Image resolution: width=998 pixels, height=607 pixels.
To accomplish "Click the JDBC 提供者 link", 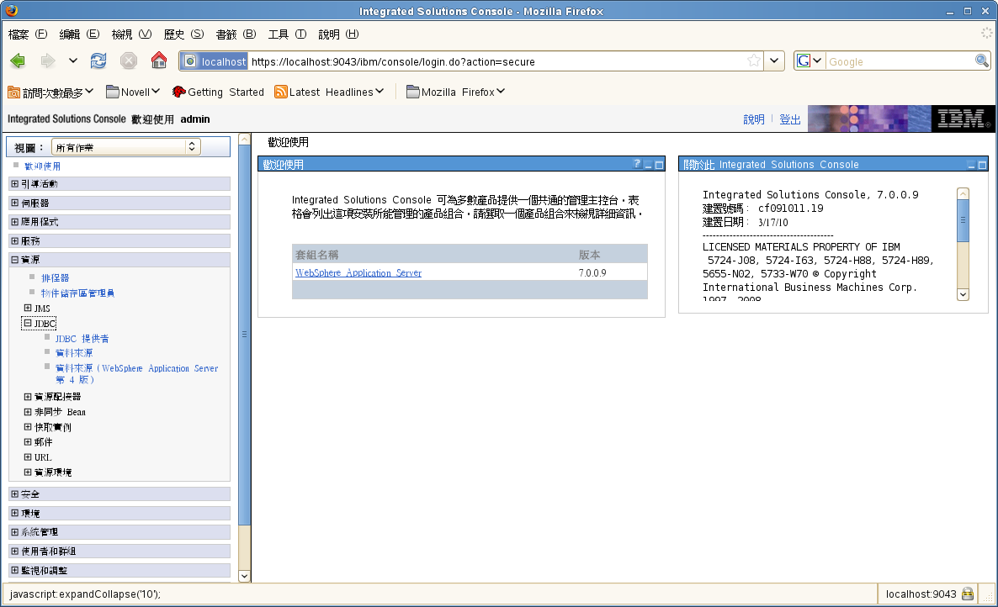I will [x=82, y=339].
